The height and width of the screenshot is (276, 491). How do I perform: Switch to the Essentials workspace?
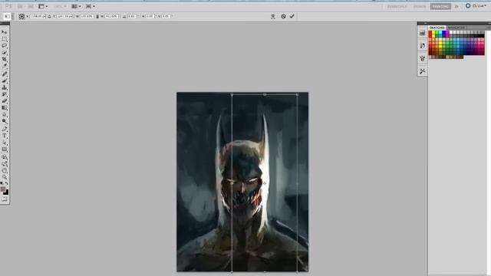click(397, 6)
